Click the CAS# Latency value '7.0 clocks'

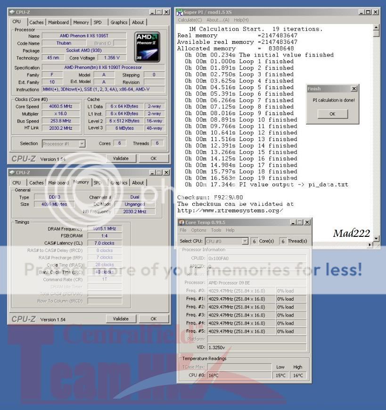click(105, 243)
